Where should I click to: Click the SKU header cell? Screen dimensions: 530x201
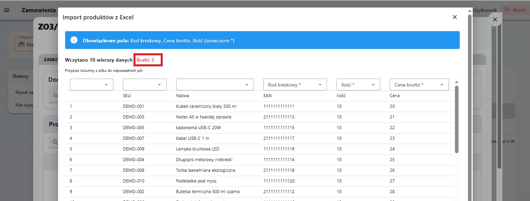127,96
